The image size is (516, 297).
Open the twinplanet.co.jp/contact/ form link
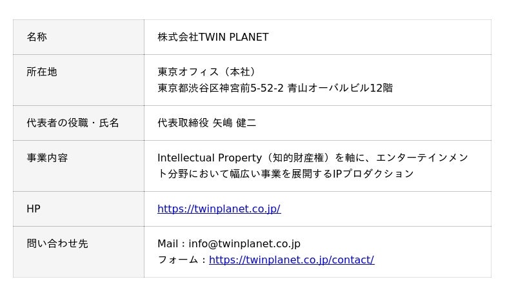point(291,260)
